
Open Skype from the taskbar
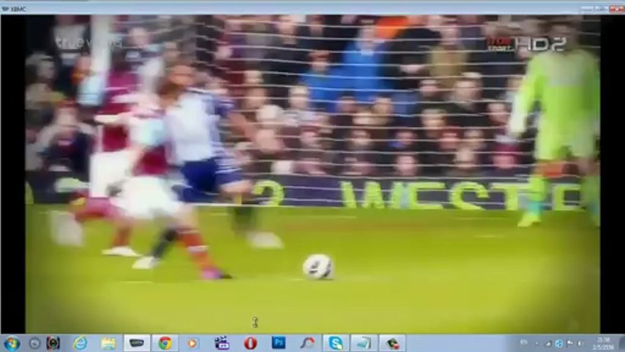click(336, 343)
